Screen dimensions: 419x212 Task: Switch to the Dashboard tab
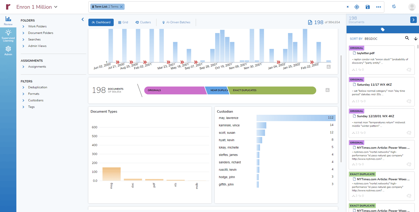(101, 22)
